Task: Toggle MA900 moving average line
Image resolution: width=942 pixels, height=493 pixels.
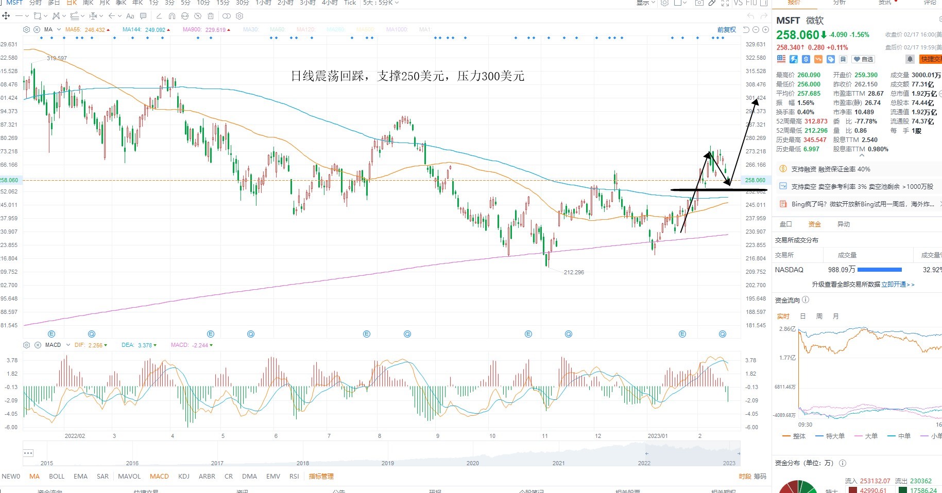Action: point(207,29)
